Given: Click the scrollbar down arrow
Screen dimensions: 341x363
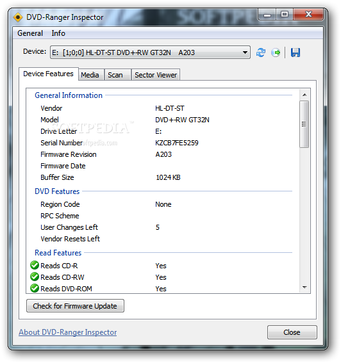Looking at the screenshot, I should tap(304, 287).
